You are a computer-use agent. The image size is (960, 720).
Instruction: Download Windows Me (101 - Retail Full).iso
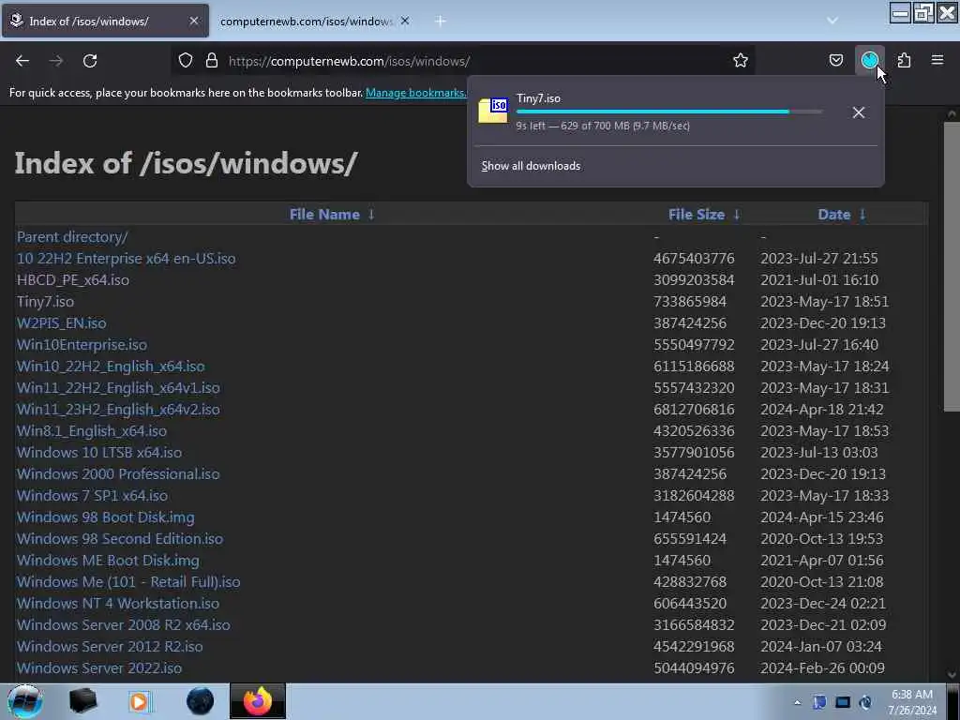click(128, 581)
